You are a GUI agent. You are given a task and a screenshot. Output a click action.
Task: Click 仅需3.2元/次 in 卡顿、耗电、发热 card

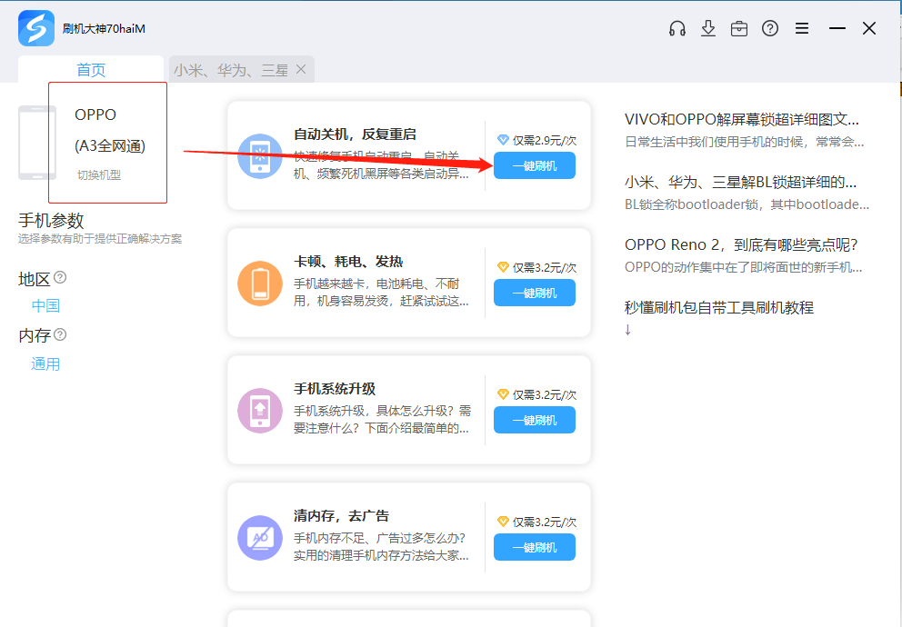pos(544,267)
